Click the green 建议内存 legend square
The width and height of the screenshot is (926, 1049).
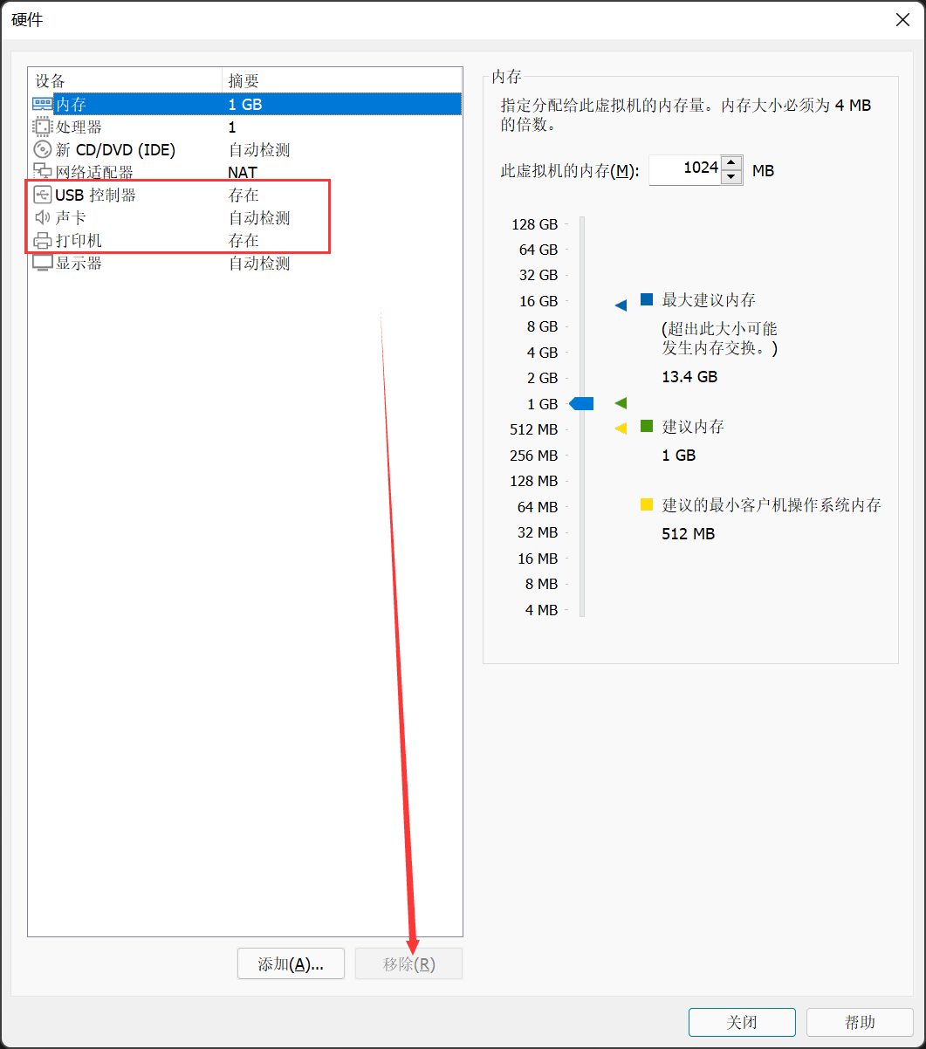pyautogui.click(x=647, y=426)
